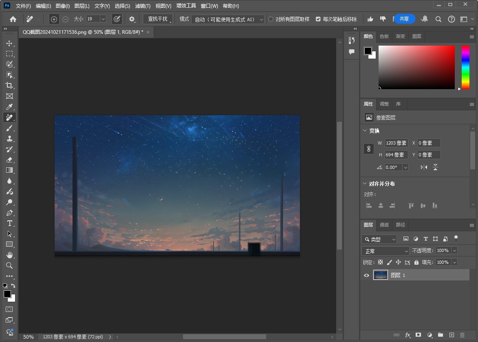Switch to the 通道 tab

tap(384, 225)
